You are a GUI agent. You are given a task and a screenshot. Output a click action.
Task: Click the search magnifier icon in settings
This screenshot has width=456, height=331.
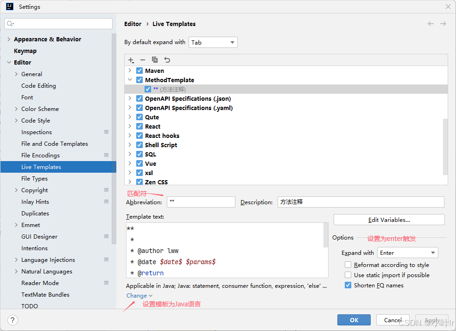tap(10, 24)
